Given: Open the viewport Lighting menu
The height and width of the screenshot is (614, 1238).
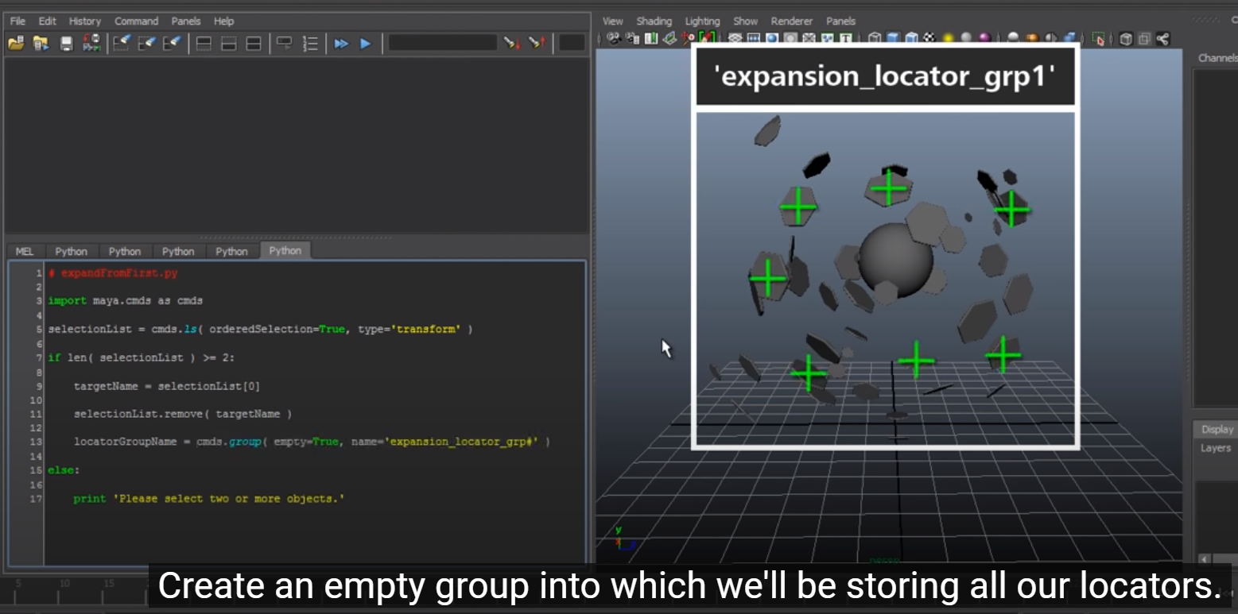Looking at the screenshot, I should 702,21.
